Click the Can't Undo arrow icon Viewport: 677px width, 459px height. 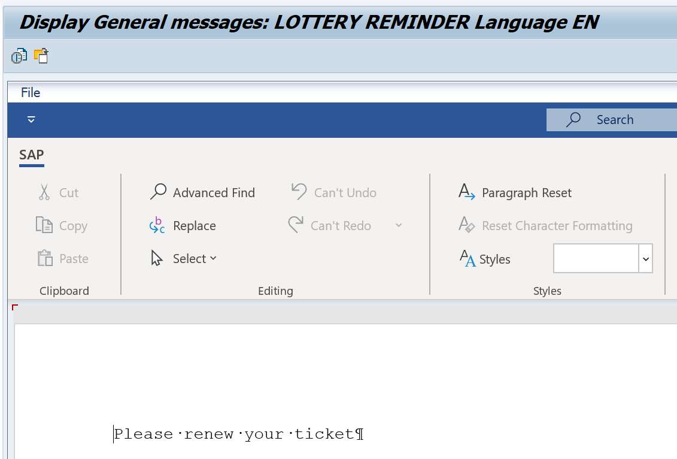299,192
